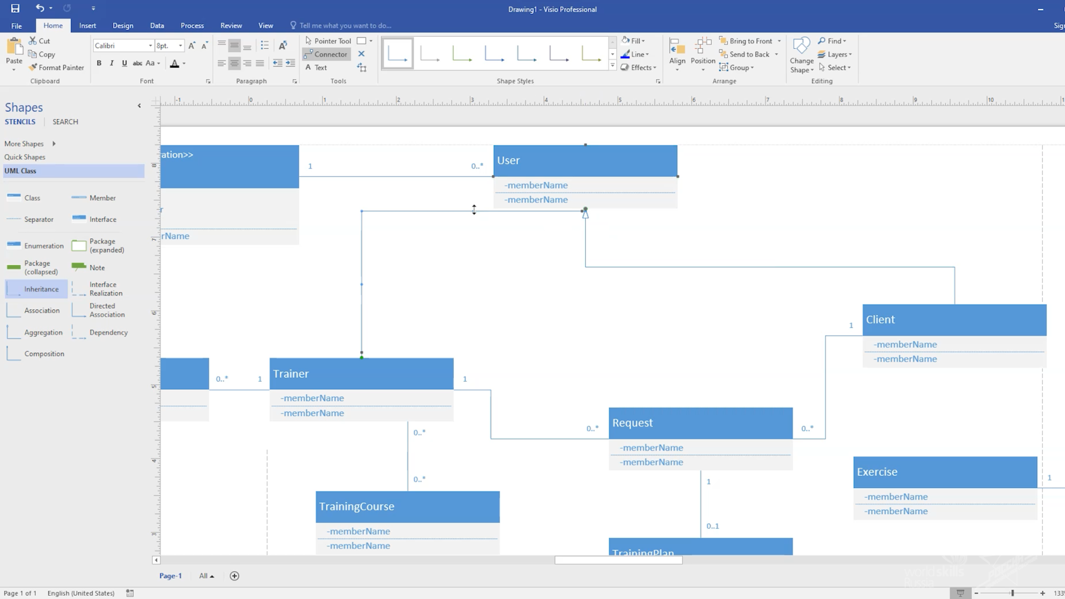This screenshot has width=1065, height=599.
Task: Activate the Connector tool
Action: coord(326,54)
